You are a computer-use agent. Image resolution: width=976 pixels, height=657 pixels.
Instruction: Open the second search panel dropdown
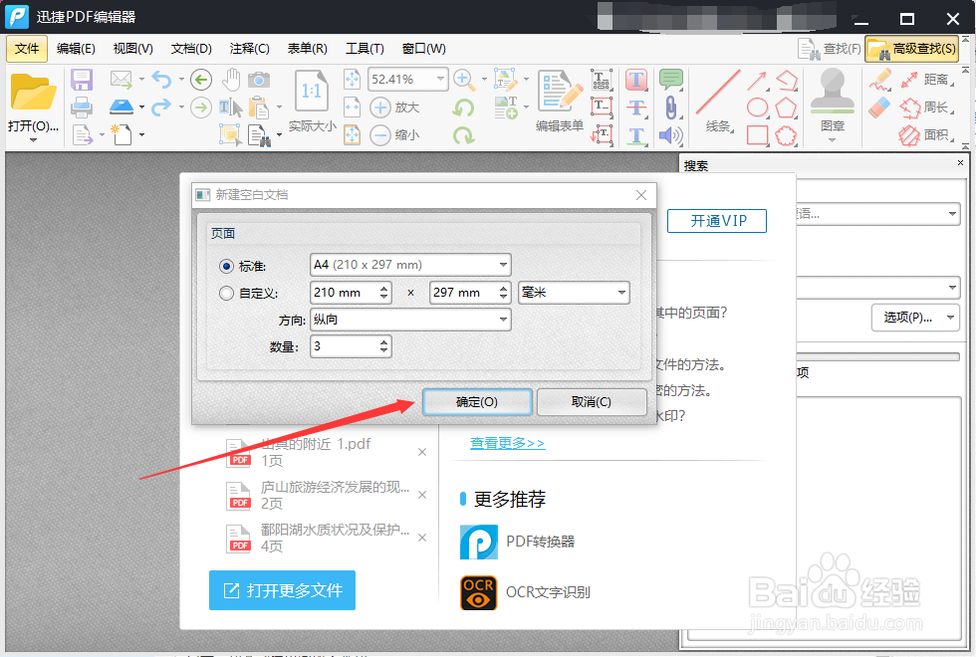pos(952,288)
